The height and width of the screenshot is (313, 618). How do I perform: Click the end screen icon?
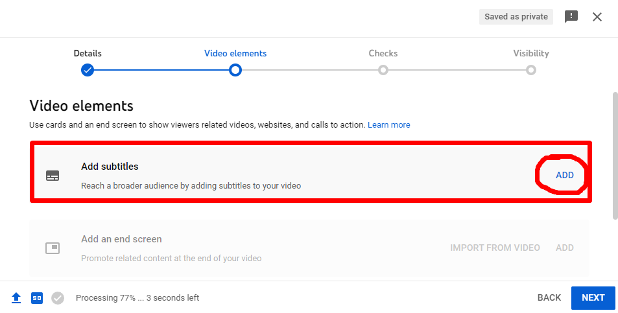[x=53, y=248]
